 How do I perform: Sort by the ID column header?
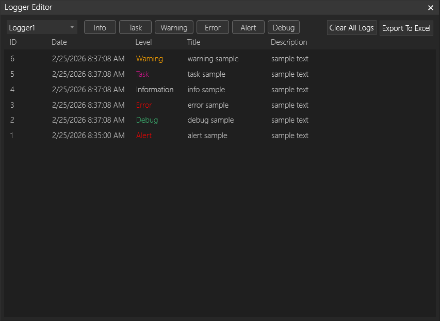pos(13,42)
